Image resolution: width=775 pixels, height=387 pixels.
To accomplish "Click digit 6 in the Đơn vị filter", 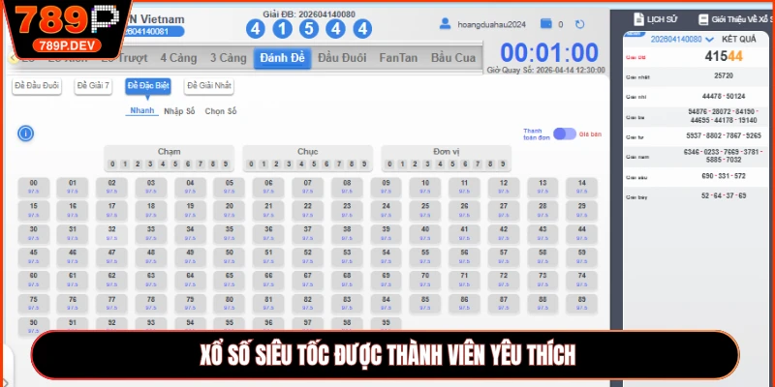I will coord(465,164).
